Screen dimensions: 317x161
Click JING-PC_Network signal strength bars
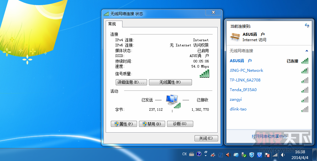pyautogui.click(x=305, y=71)
